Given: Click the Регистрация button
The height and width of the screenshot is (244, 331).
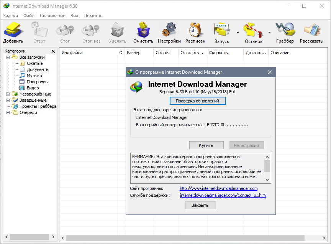Looking at the screenshot, I should [x=247, y=145].
